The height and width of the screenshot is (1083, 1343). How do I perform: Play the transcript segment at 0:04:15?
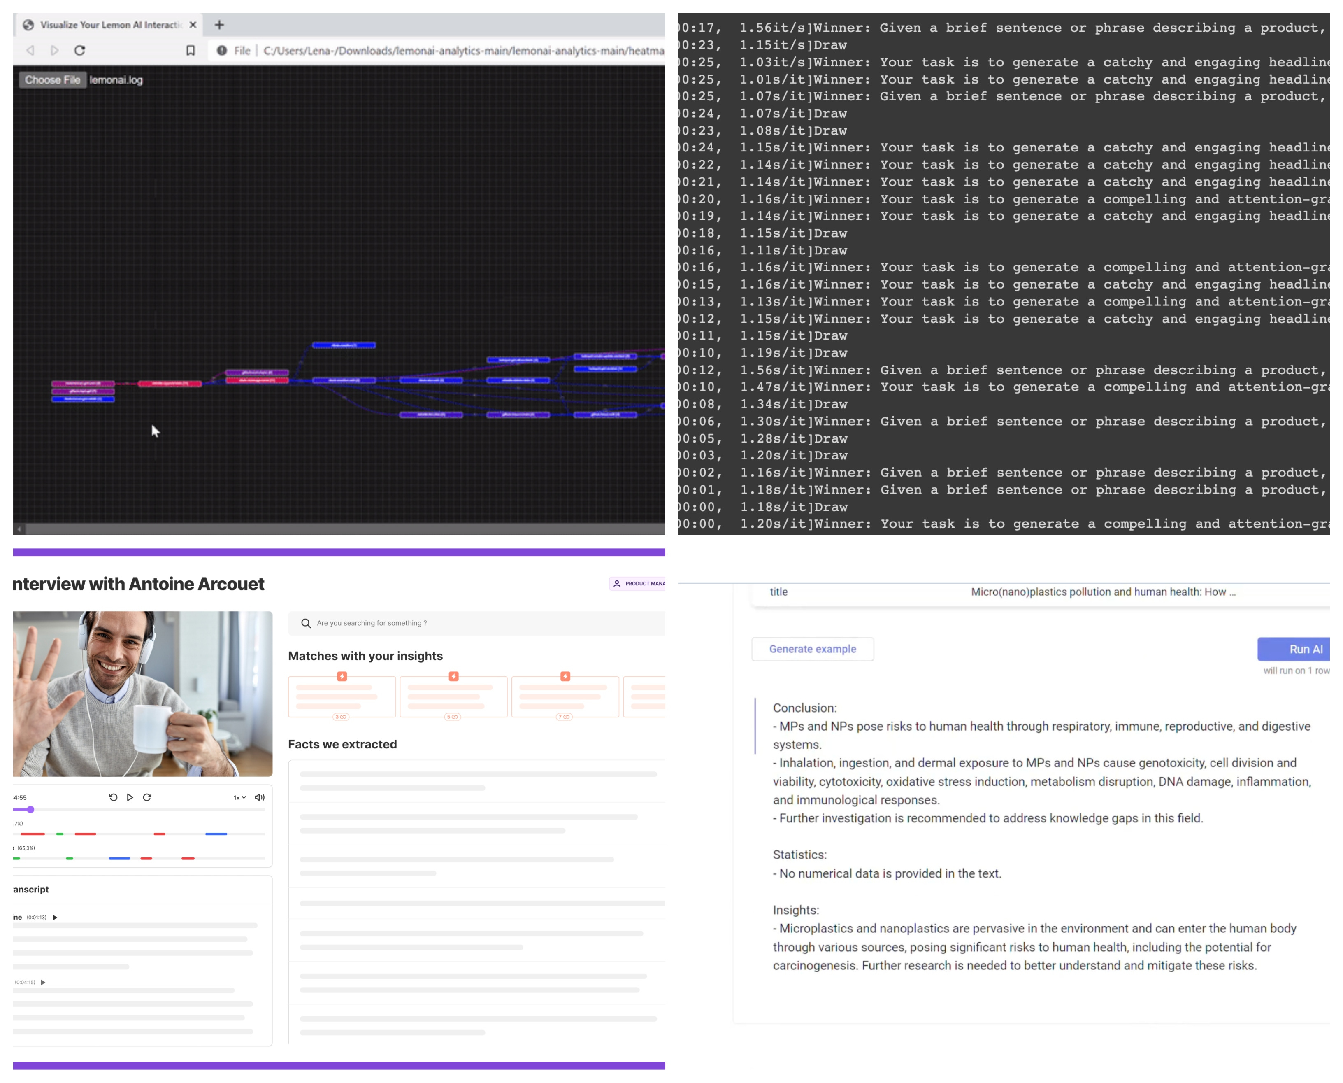point(43,981)
